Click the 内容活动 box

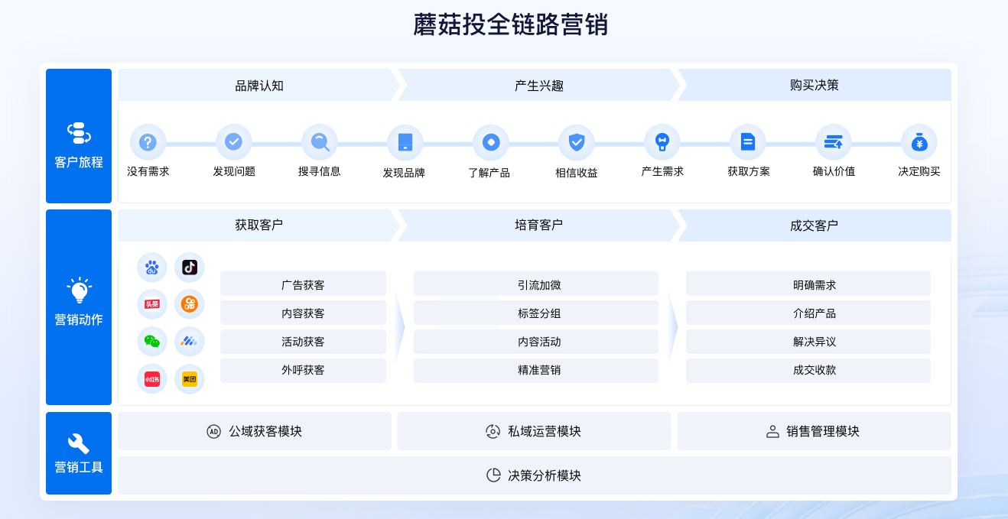(536, 342)
